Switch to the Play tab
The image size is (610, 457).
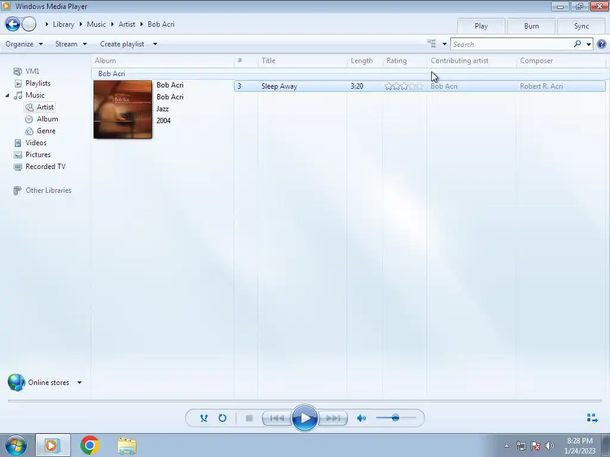click(x=481, y=26)
